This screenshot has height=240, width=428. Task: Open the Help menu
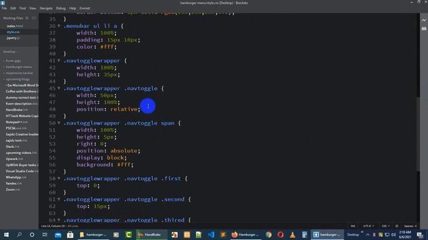73,8
